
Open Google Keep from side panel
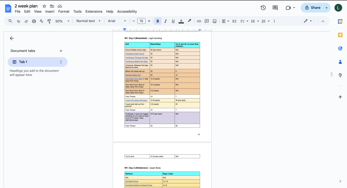pos(340,35)
